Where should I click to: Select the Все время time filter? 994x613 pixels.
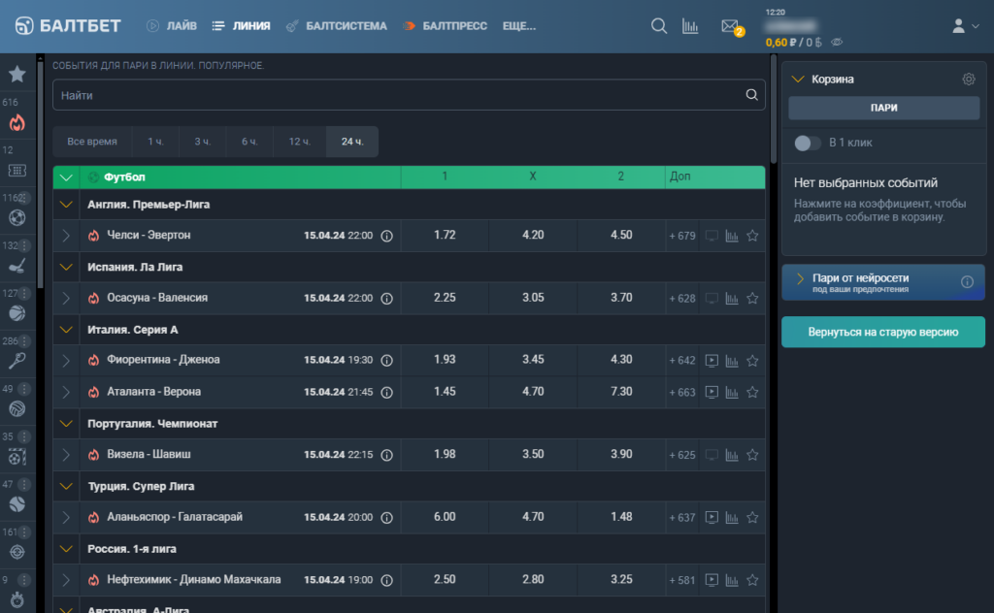(x=92, y=142)
